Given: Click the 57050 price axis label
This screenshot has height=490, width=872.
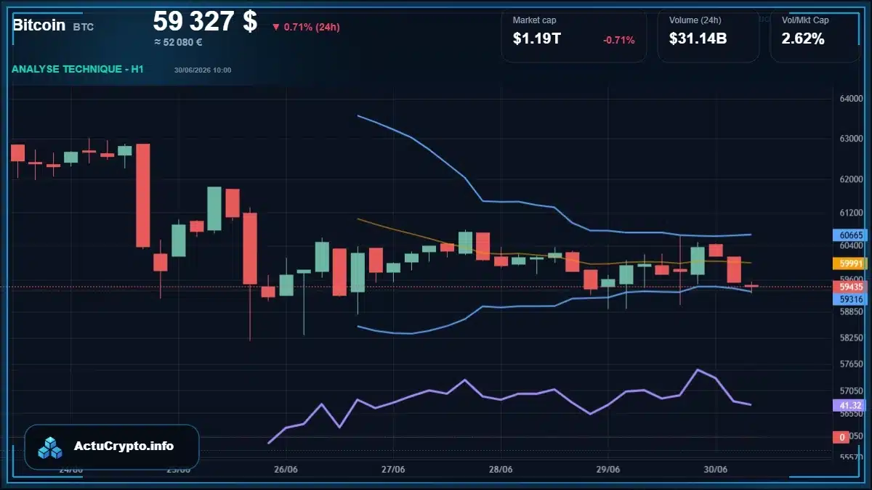Looking at the screenshot, I should (850, 391).
